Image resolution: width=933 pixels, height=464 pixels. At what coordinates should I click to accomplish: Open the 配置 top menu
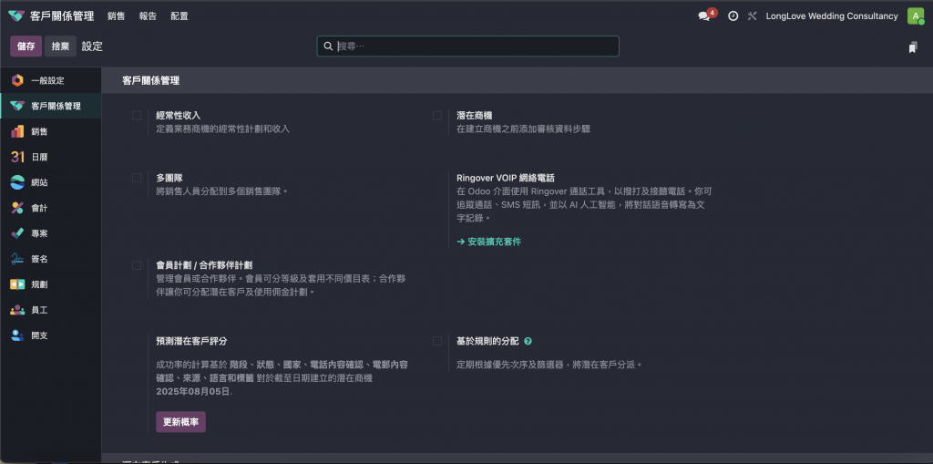179,16
